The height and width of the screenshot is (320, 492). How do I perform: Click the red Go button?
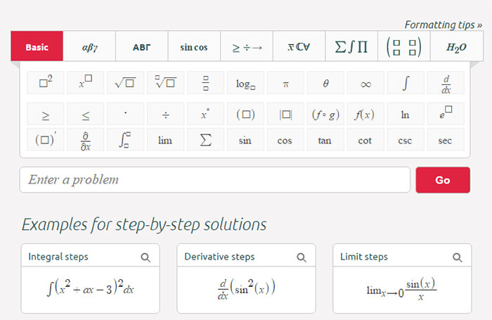(443, 180)
